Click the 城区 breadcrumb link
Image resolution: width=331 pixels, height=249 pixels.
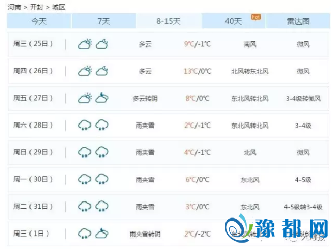click(x=59, y=7)
